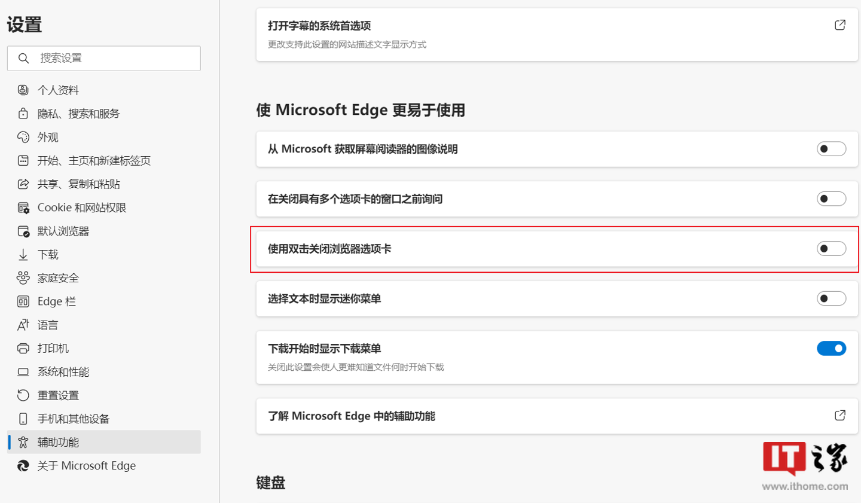Click 打开字幕的系统首选项 link row
Image resolution: width=861 pixels, height=503 pixels.
coord(557,34)
